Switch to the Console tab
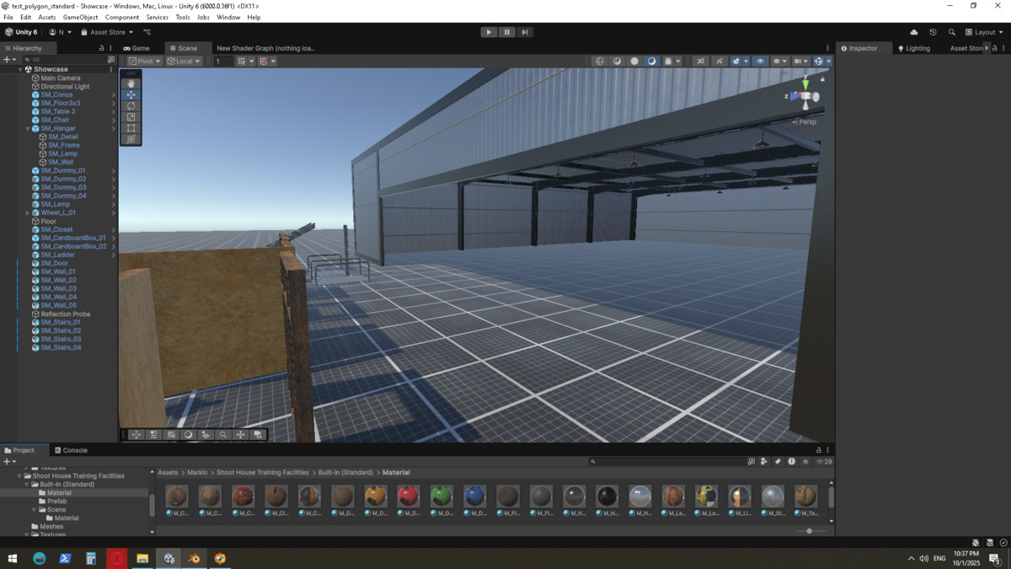This screenshot has width=1011, height=569. [74, 450]
